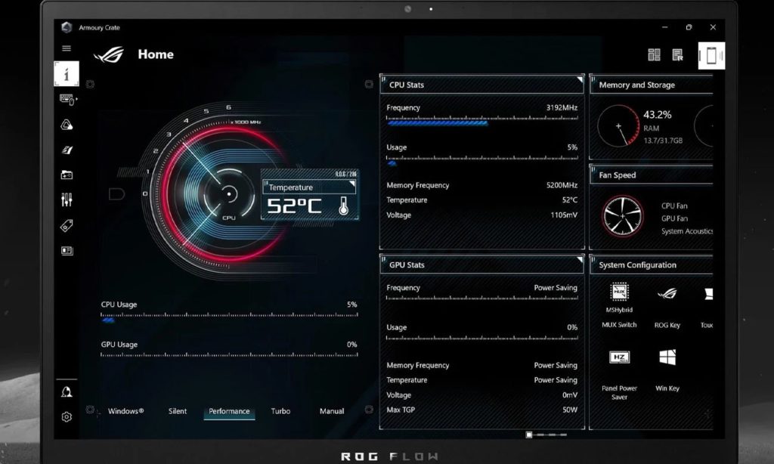774x464 pixels.
Task: Click the x 1000 MHz gauge label
Action: [x=246, y=122]
